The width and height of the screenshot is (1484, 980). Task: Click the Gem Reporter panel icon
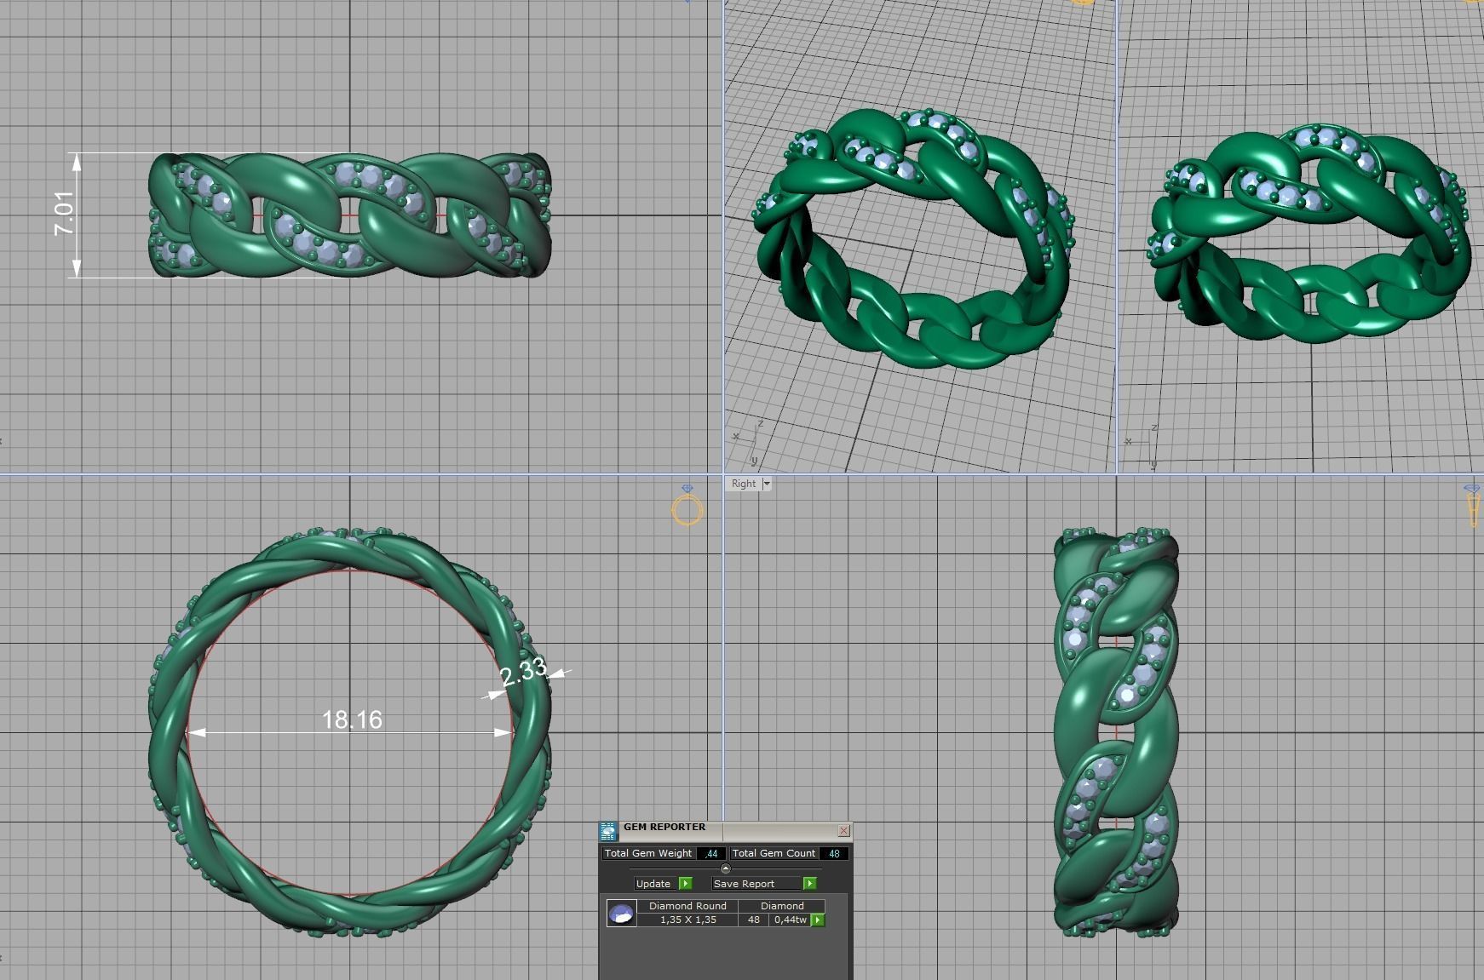[x=607, y=831]
